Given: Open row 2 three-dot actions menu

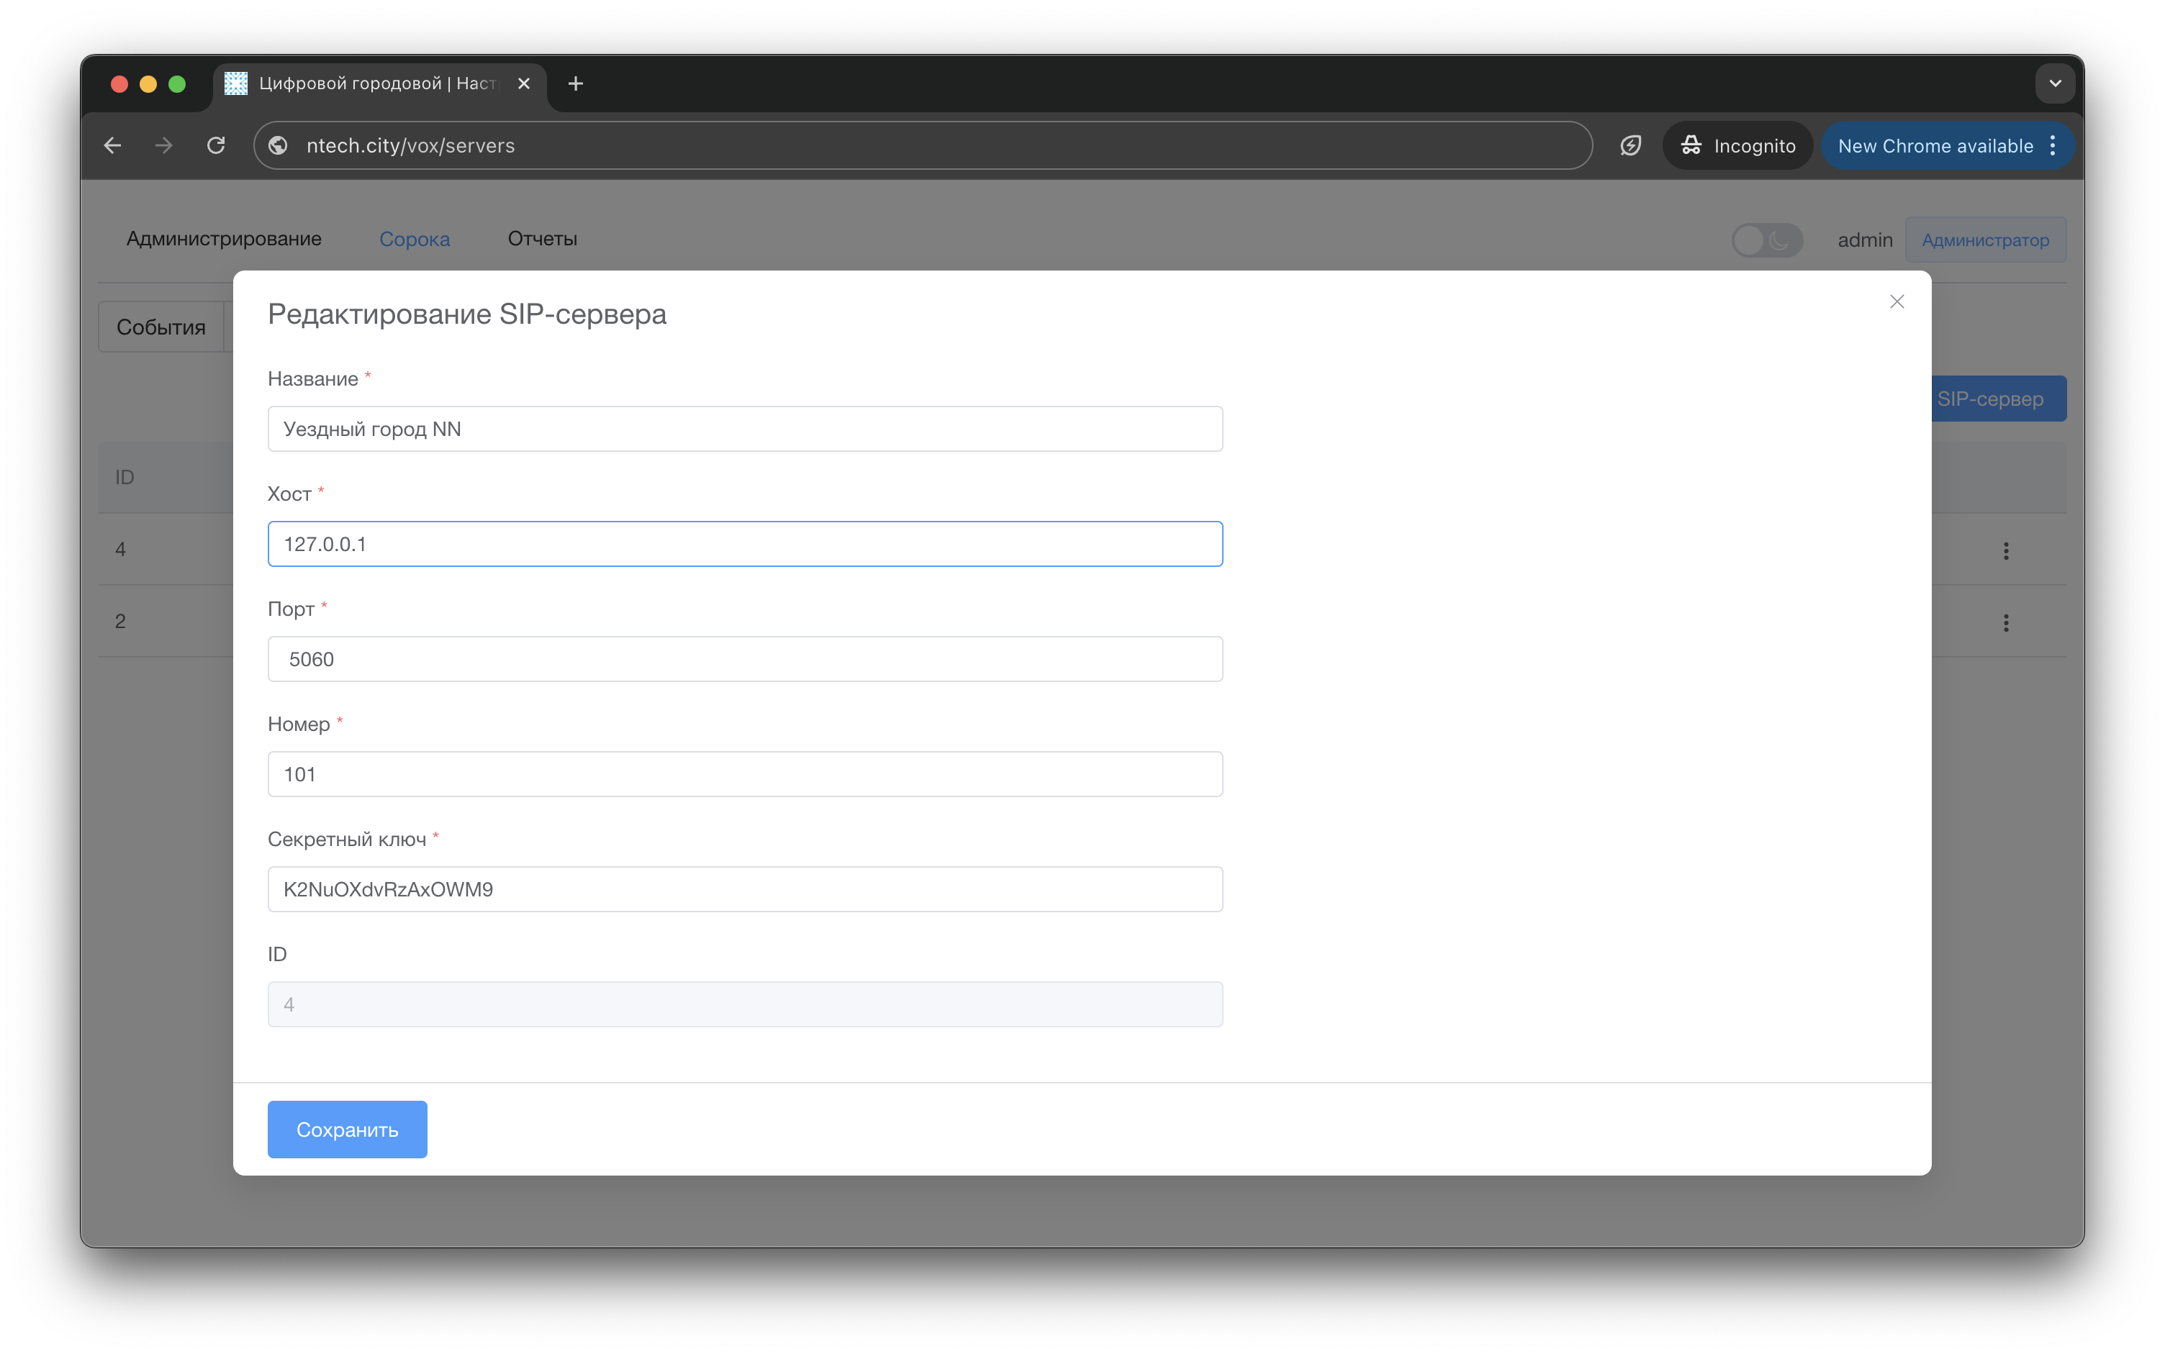Looking at the screenshot, I should click(2005, 622).
